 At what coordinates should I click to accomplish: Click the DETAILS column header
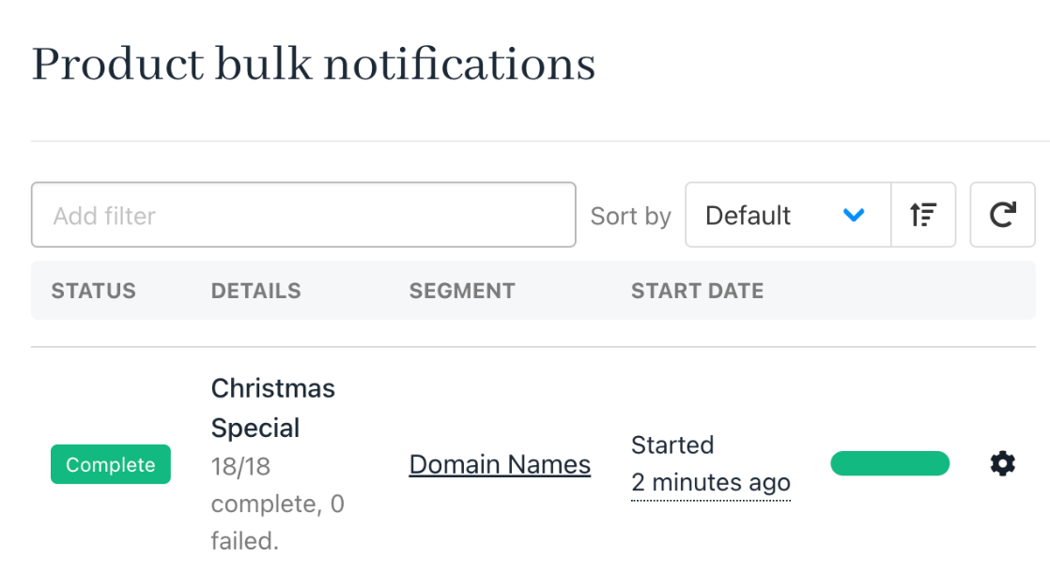[255, 291]
